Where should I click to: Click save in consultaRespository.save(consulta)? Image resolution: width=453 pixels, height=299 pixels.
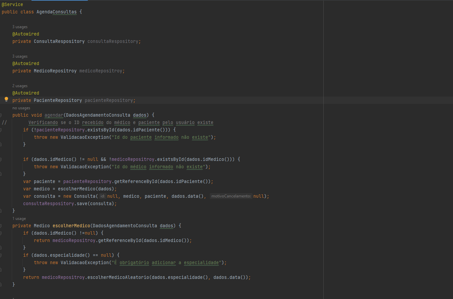click(82, 203)
